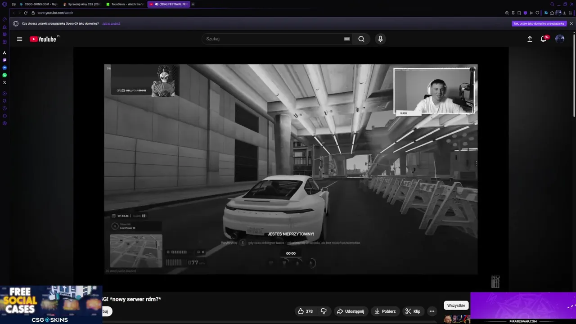Open WhatsApp in the Opera sidebar
Screen dimensions: 576x324
4,75
